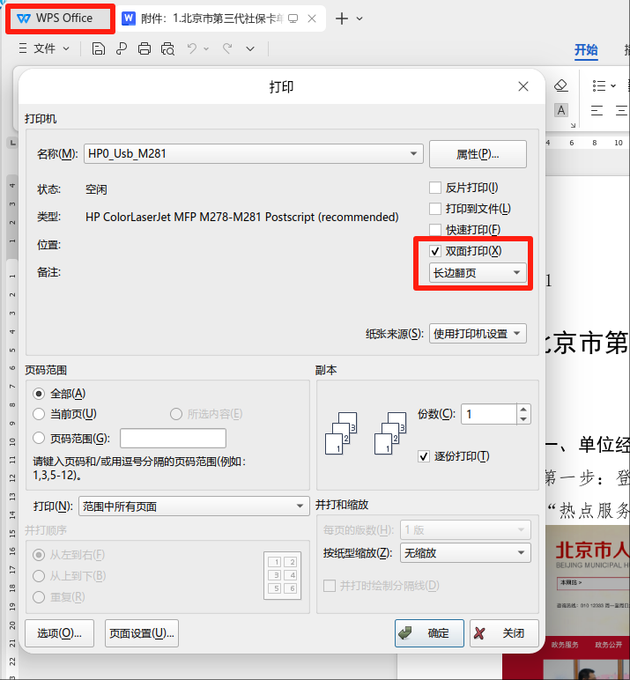The image size is (630, 680).
Task: Open the 打印(N) 范围中所有页面 dropdown
Action: [x=194, y=506]
